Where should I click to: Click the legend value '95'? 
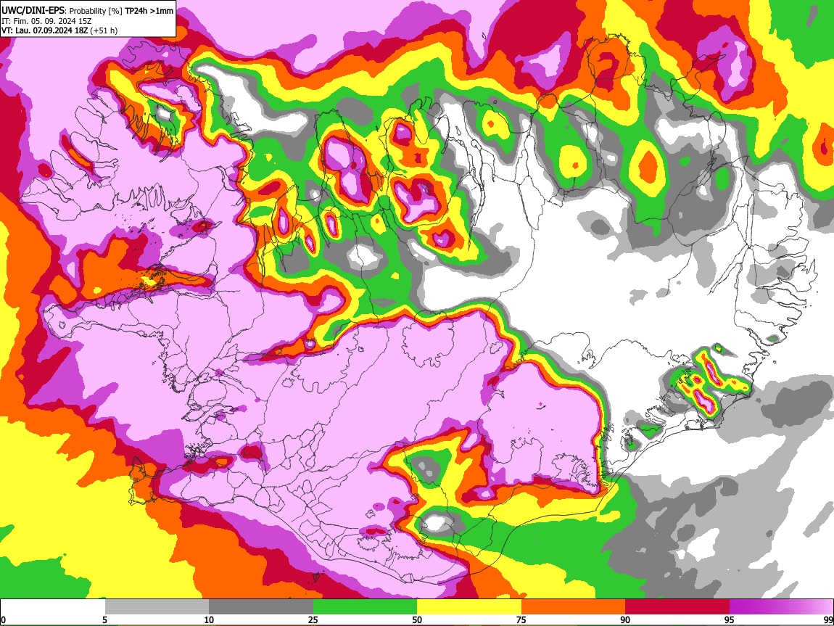tap(730, 619)
